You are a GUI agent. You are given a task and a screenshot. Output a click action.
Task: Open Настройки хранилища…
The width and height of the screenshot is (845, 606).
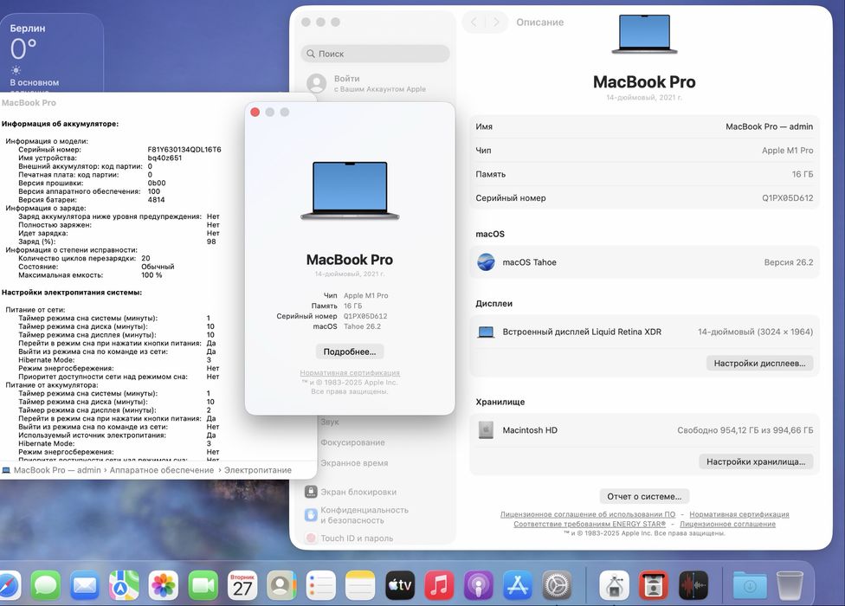pyautogui.click(x=756, y=461)
